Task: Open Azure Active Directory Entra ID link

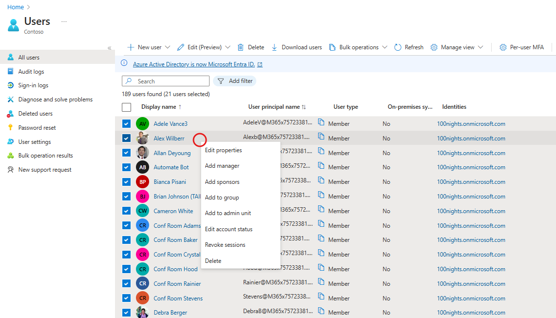Action: (194, 64)
